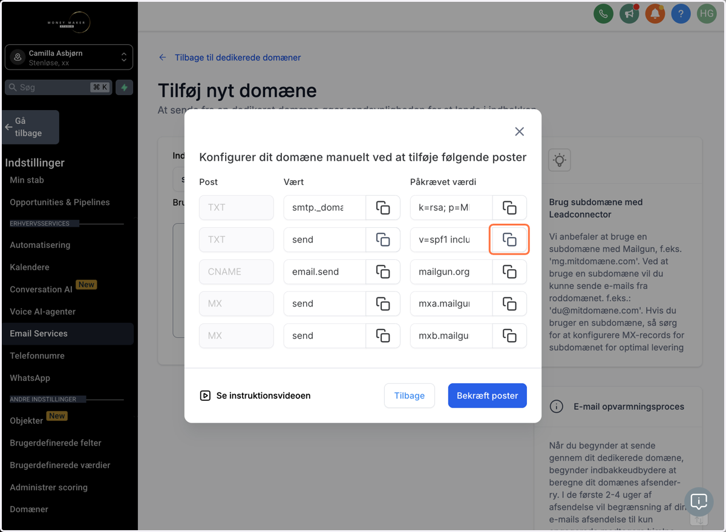Open Opportunities & Pipelines settings
Screen dimensions: 726x532
60,202
